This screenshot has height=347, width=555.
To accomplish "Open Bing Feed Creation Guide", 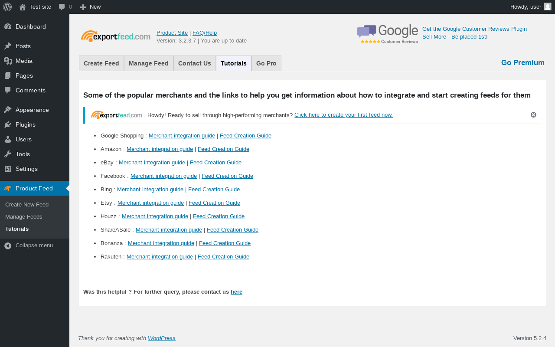I will tap(214, 189).
